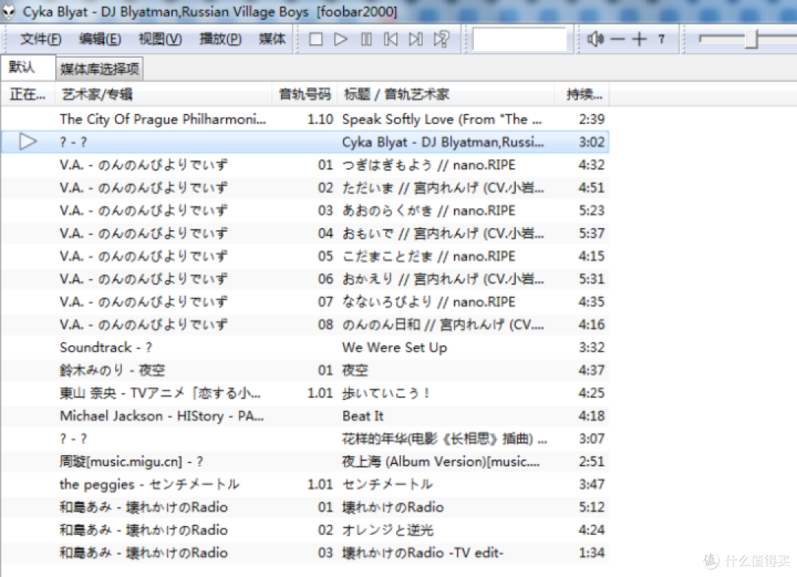Open the 媒体 menu
Screen dimensions: 797x577
(x=272, y=38)
